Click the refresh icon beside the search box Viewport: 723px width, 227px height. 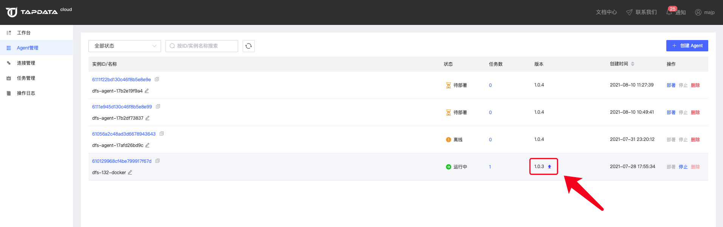click(248, 46)
